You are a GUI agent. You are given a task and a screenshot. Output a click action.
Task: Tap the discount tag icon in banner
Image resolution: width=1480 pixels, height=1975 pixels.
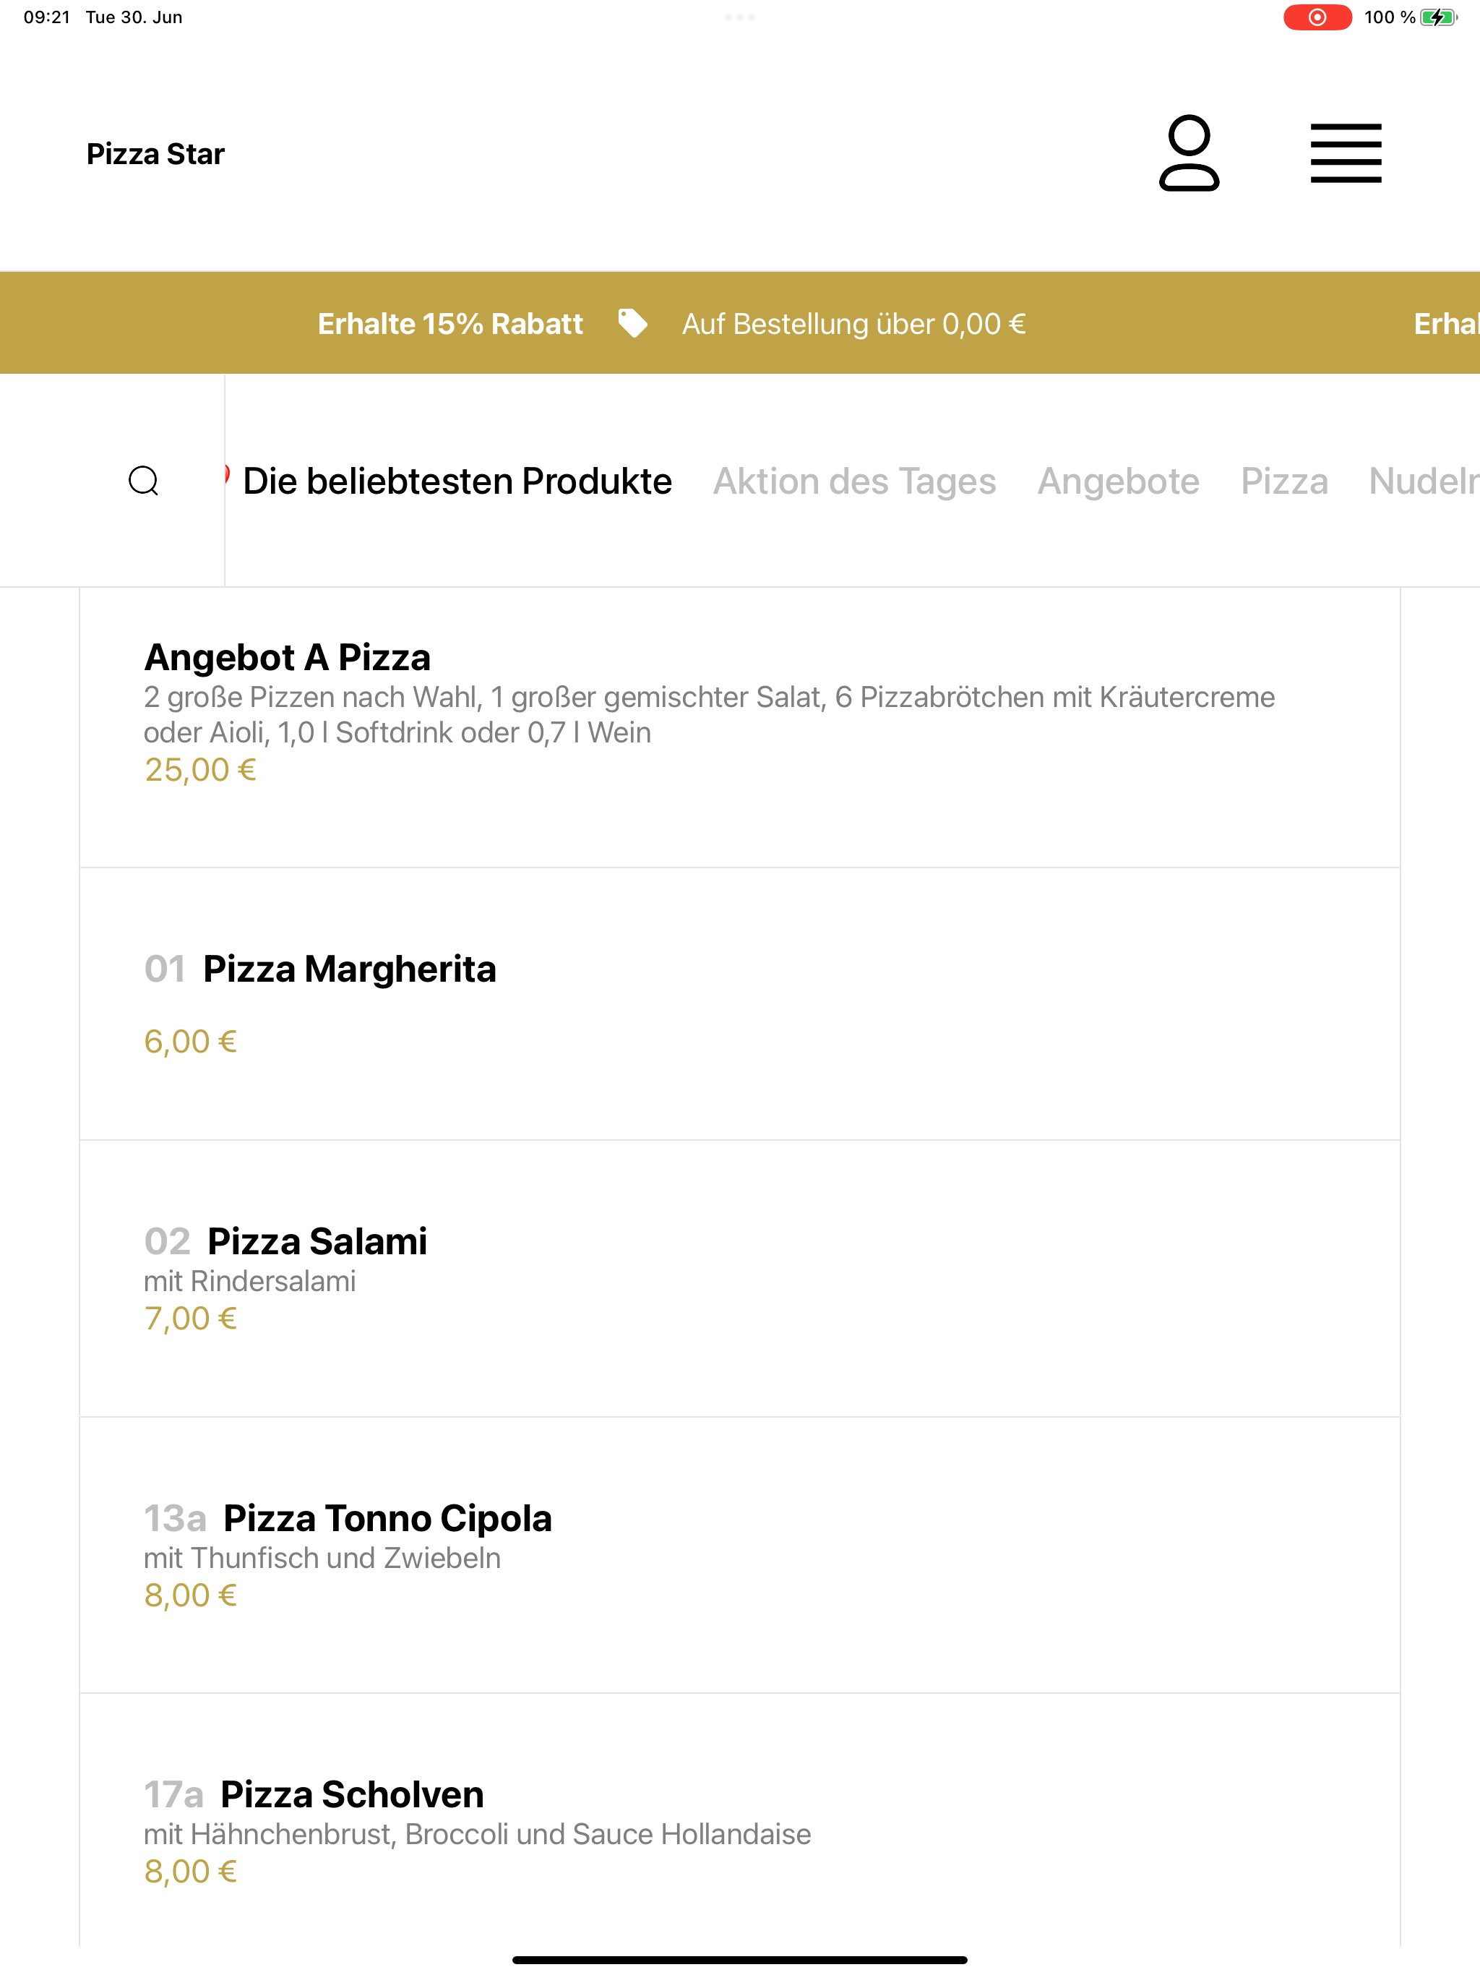[633, 323]
